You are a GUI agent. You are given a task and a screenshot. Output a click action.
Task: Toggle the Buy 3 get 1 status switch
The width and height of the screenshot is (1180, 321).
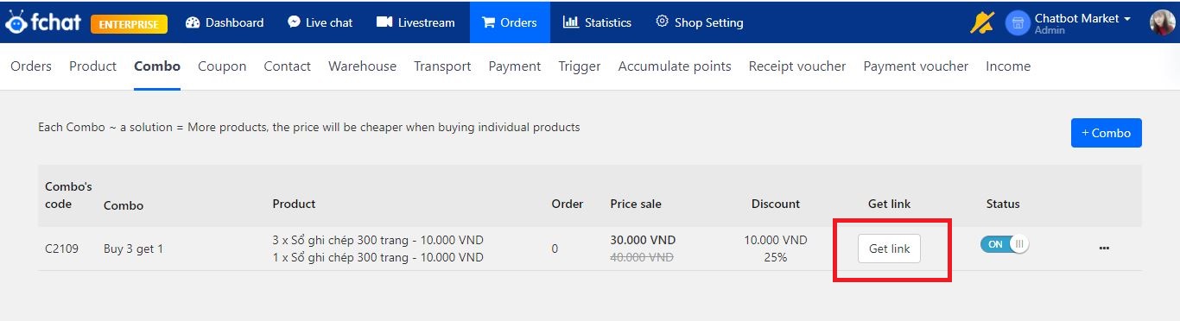coord(1005,244)
